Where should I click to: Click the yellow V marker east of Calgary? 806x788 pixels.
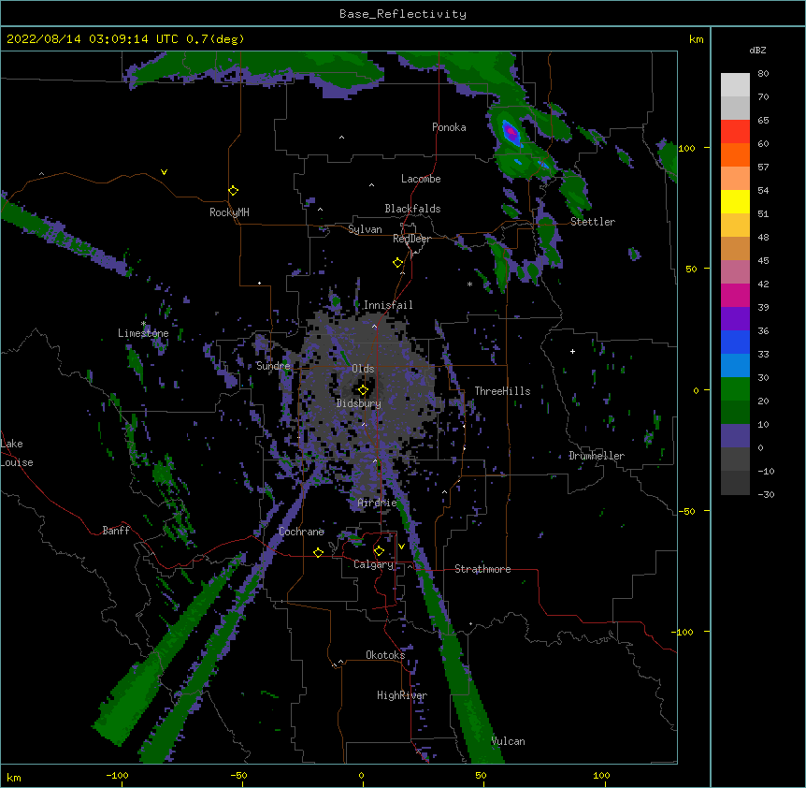401,547
